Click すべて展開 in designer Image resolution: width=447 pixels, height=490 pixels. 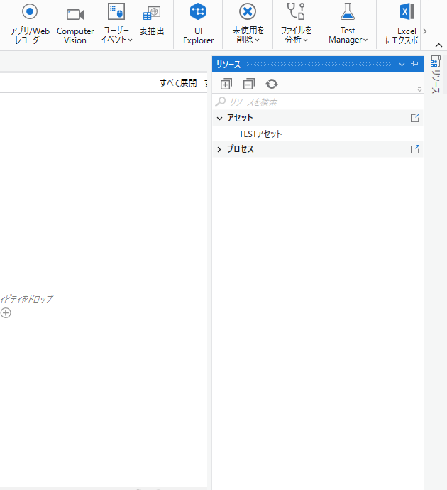point(178,83)
